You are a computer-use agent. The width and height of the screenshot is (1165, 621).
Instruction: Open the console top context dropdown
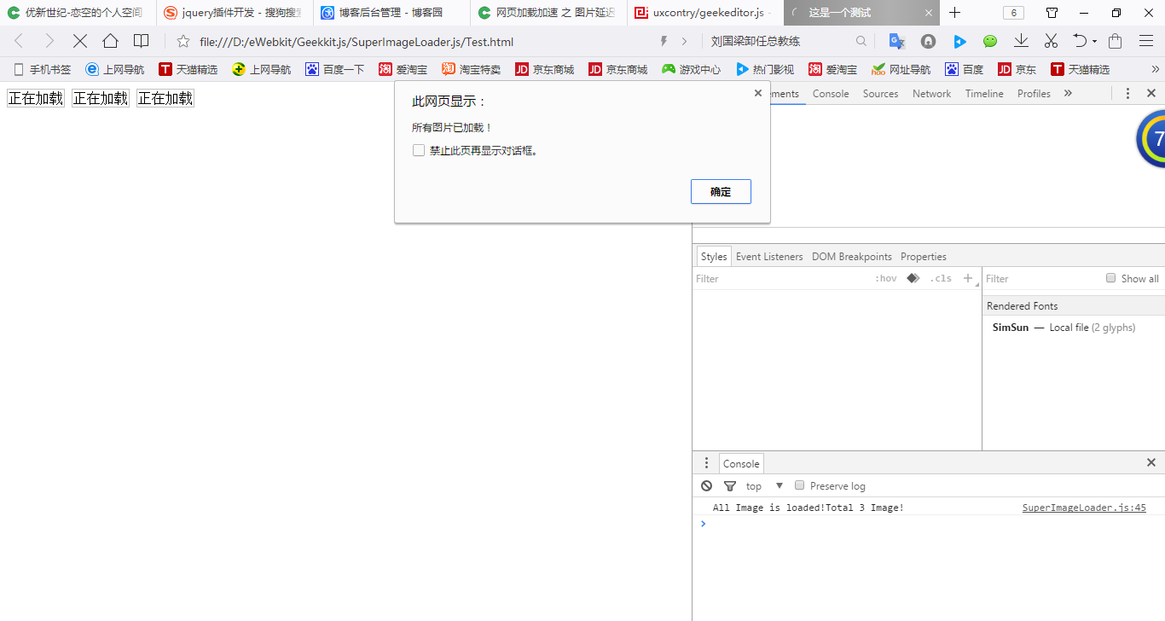(x=764, y=485)
